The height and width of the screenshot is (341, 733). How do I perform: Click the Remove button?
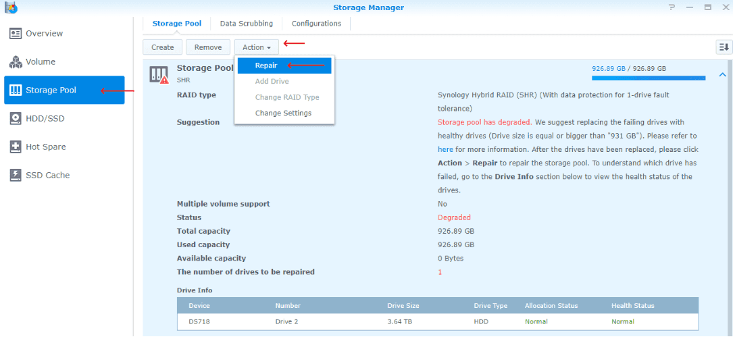click(208, 47)
